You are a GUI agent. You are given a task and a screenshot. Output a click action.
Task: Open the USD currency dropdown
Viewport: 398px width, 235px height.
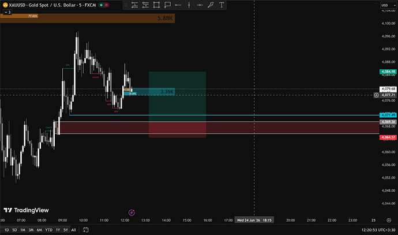point(388,5)
